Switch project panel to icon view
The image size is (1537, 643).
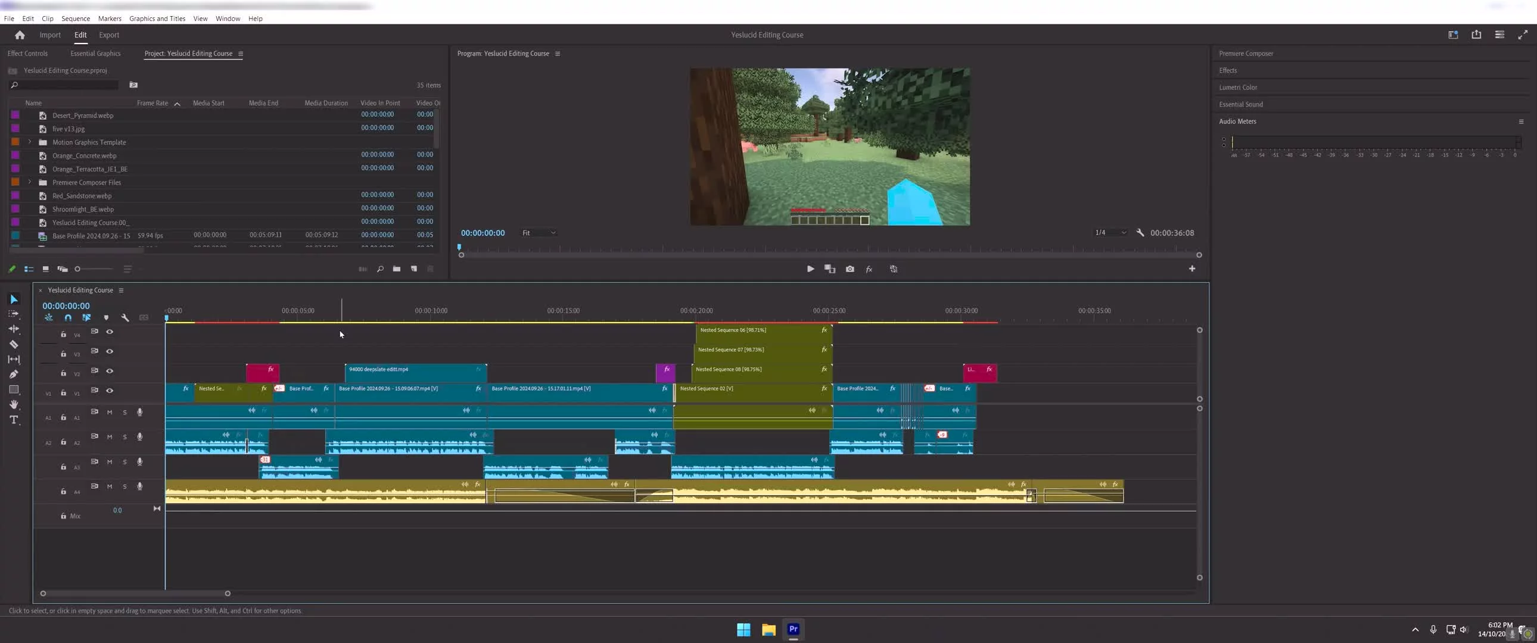tap(45, 269)
